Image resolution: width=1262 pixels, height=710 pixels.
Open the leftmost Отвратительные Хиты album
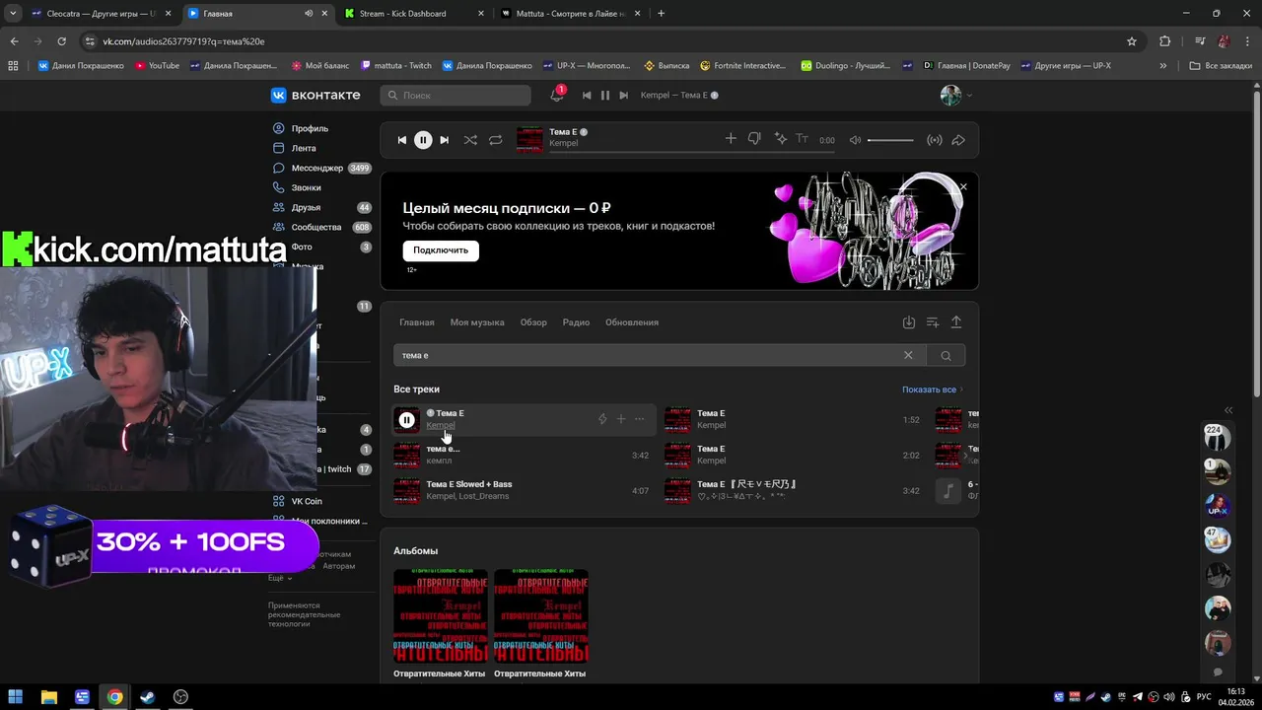441,616
